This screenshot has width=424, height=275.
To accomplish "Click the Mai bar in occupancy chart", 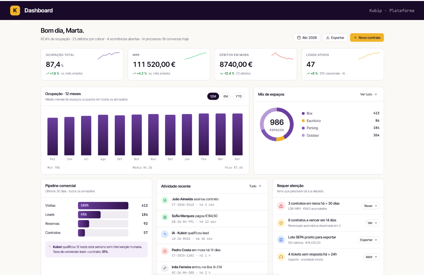I will (52, 136).
